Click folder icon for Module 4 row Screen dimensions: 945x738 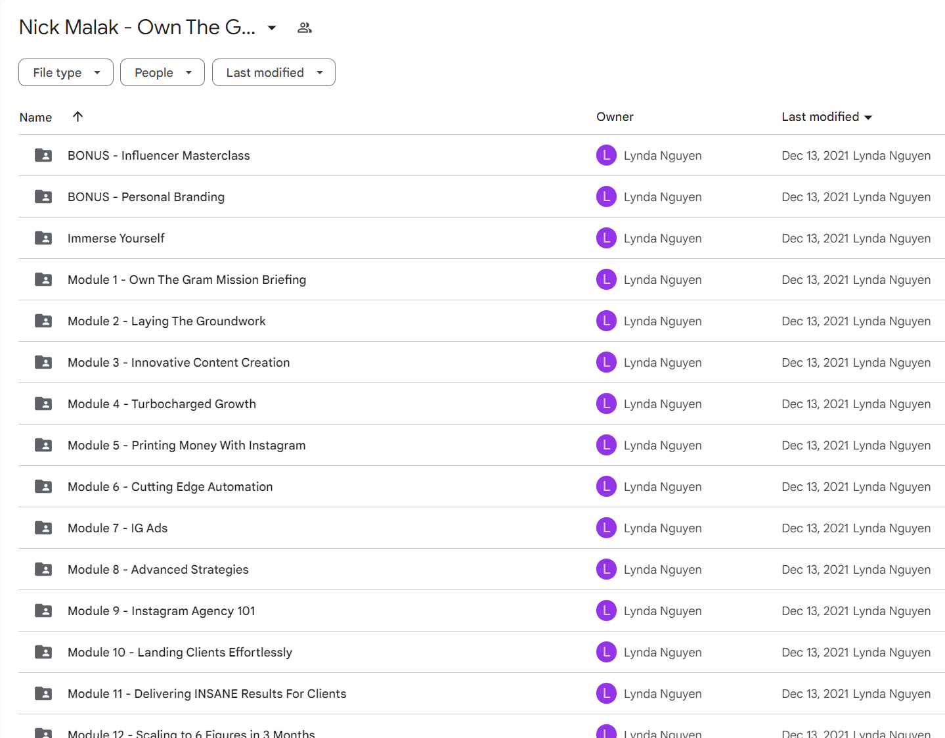tap(43, 404)
